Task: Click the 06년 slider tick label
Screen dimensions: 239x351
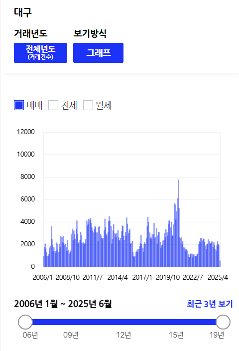Action: (x=30, y=335)
